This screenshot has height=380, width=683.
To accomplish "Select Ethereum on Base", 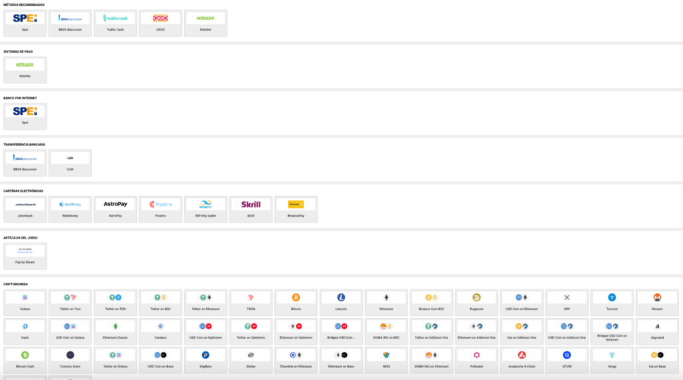I will point(341,360).
